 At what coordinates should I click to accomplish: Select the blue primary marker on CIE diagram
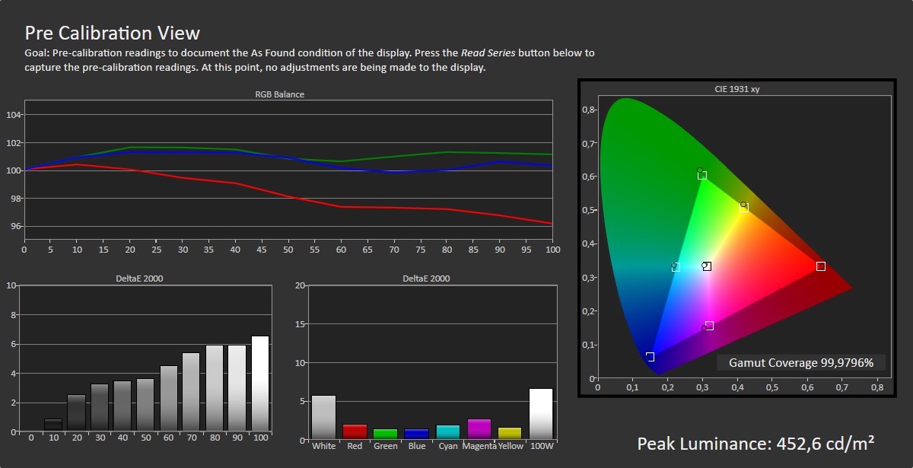(650, 357)
